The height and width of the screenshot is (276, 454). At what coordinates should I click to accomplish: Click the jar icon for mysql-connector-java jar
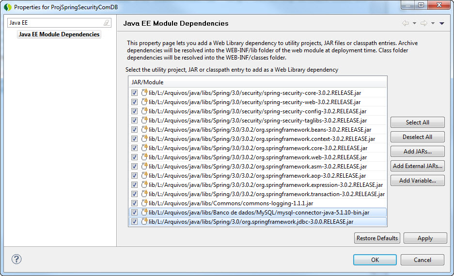click(x=144, y=213)
